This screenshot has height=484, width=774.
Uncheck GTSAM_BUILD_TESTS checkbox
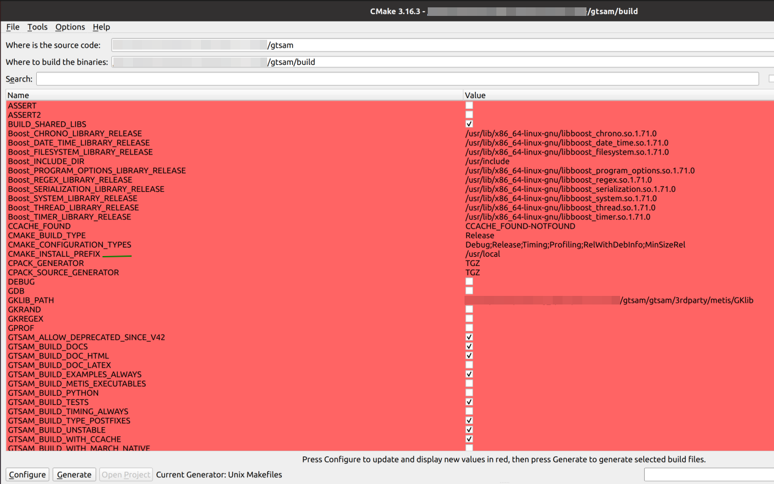coord(469,402)
